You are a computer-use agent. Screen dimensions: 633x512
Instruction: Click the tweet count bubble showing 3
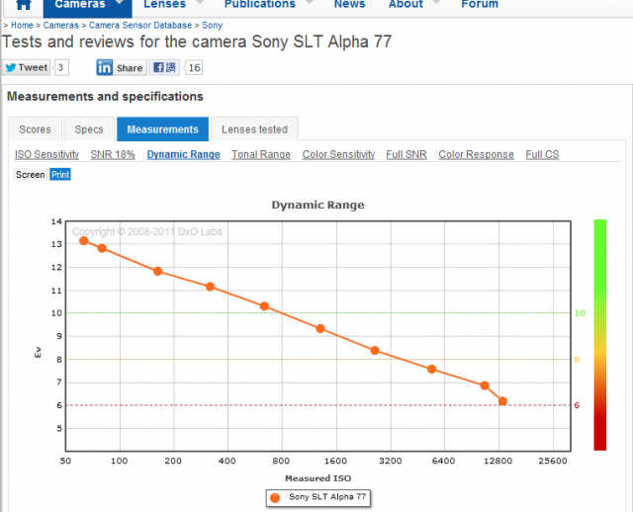pyautogui.click(x=61, y=67)
